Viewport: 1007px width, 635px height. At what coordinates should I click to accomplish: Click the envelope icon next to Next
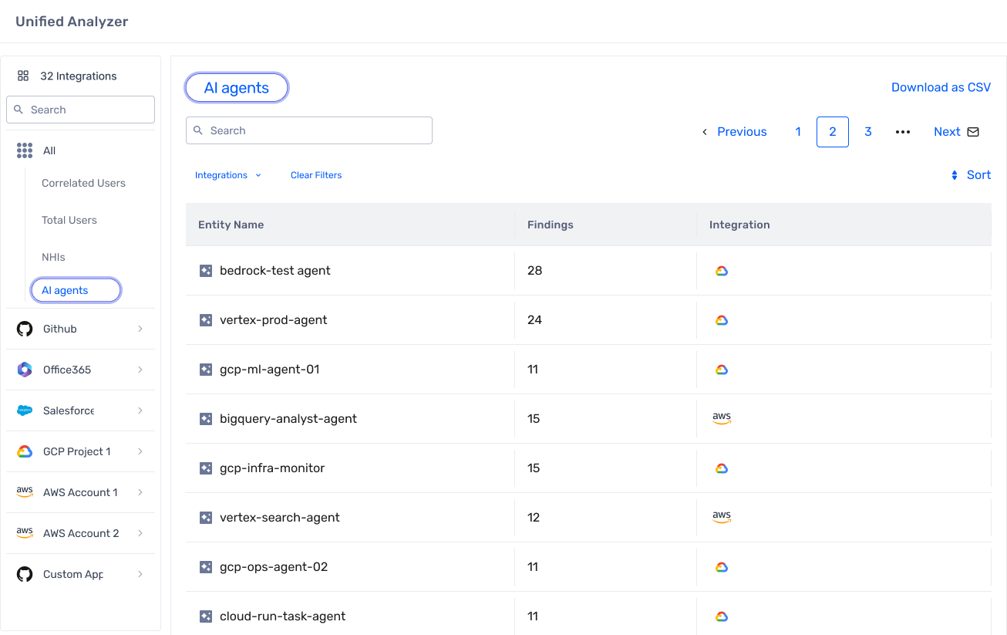[x=973, y=132]
